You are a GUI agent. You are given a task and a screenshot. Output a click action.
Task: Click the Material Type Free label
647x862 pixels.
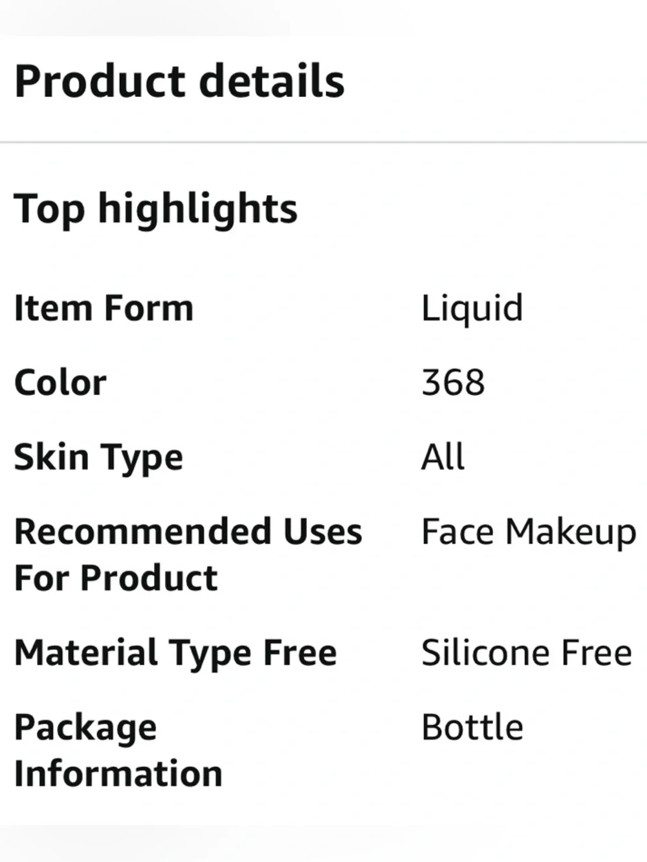click(175, 654)
